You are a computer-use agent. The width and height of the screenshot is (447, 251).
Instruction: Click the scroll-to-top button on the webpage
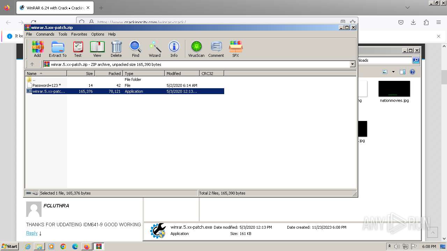(x=432, y=233)
